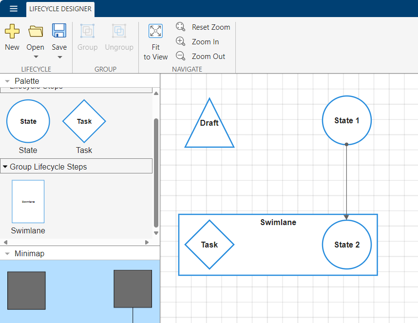Click the Open folder icon

point(36,31)
